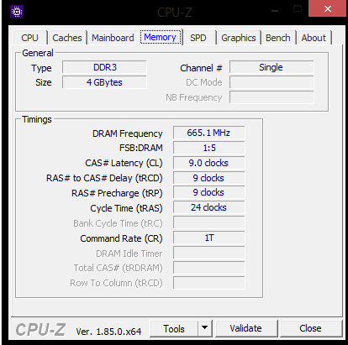Viewport: 348px width, 345px height.
Task: Select the Mainboard tab
Action: (113, 38)
